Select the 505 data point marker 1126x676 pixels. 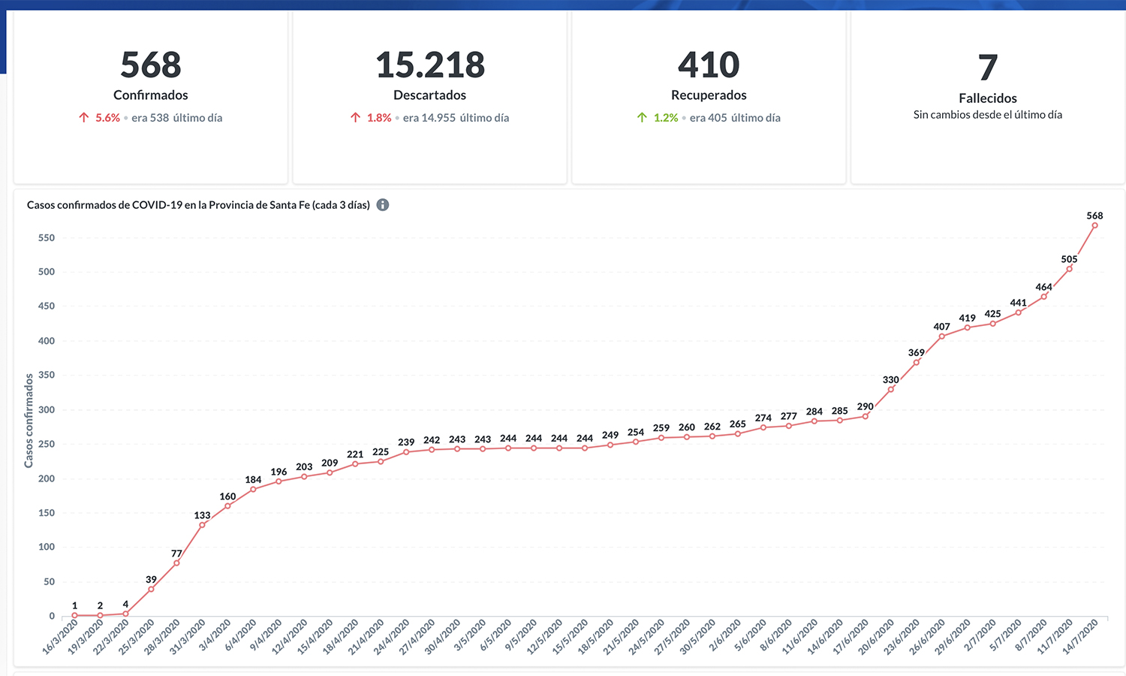click(x=1069, y=269)
